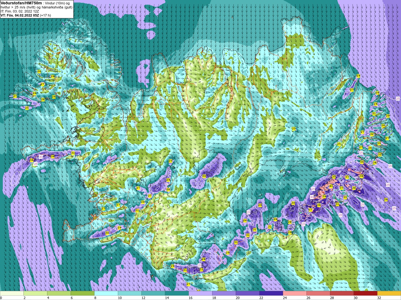Select the 12–14 m/s teal legend swatch
This screenshot has width=401, height=300.
(x=153, y=293)
